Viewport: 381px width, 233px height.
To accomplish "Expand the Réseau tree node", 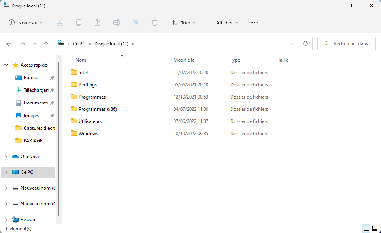I will 6,220.
